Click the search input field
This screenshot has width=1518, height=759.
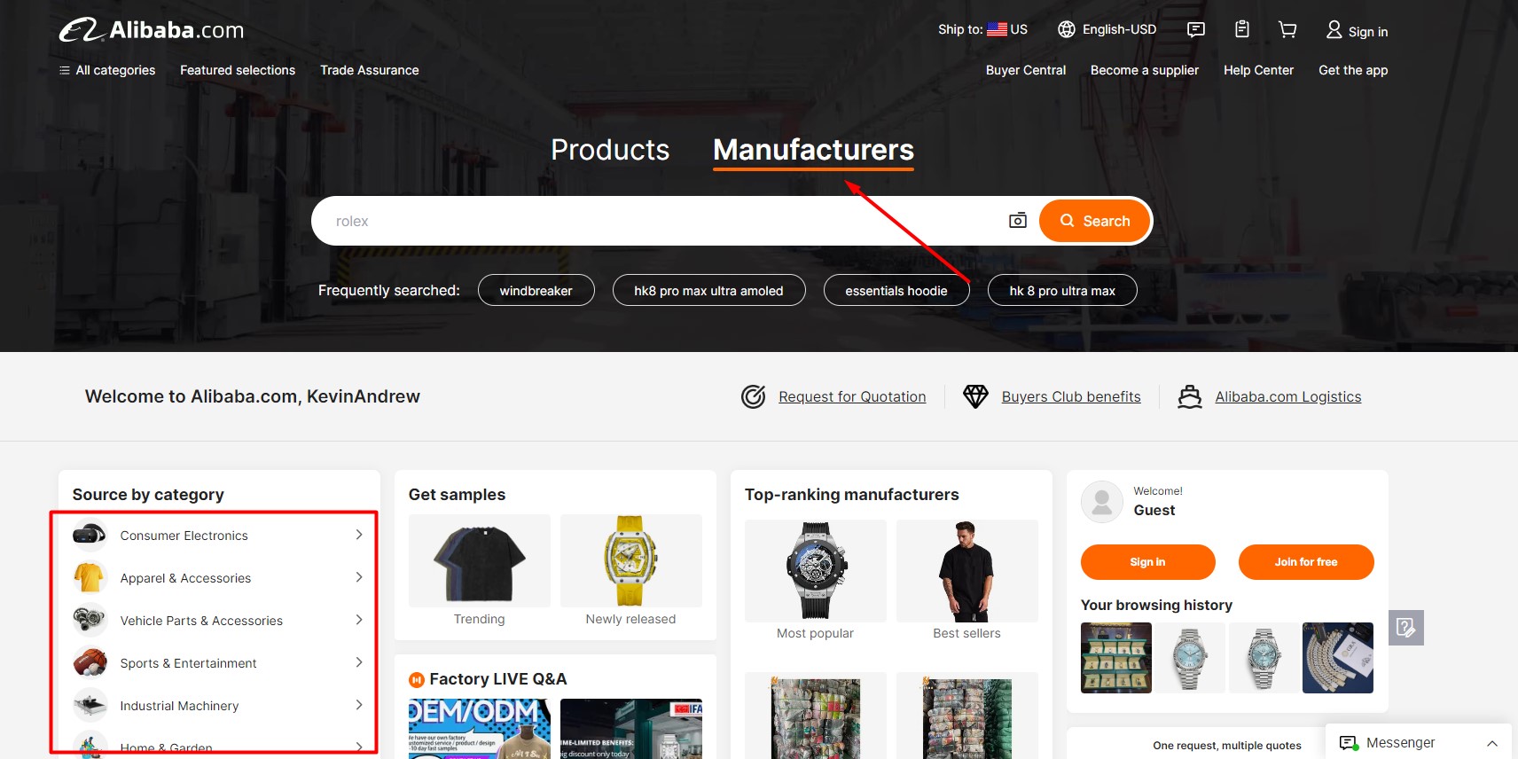coord(656,221)
